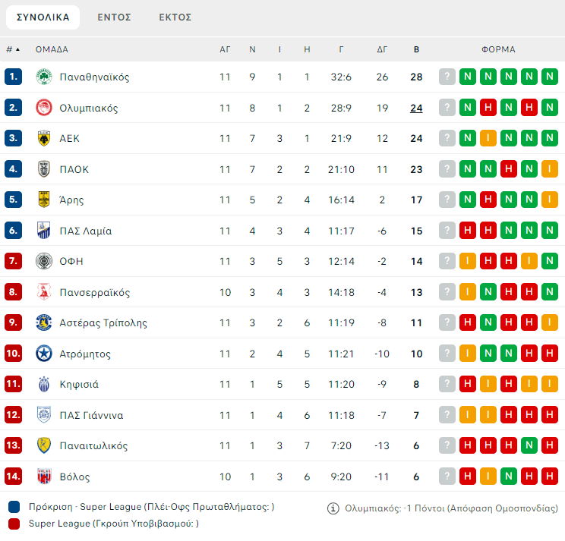The height and width of the screenshot is (541, 565).
Task: Click the Παναιτωλικός team crest
Action: pos(44,445)
